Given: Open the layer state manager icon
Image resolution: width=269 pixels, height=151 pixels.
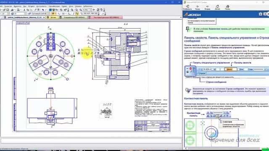Looking at the screenshot, I should [x=29, y=13].
